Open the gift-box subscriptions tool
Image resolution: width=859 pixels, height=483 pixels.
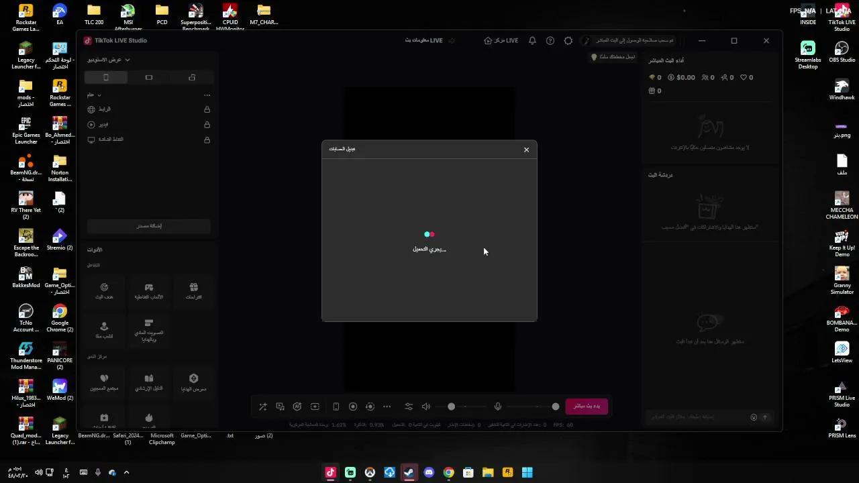(193, 291)
